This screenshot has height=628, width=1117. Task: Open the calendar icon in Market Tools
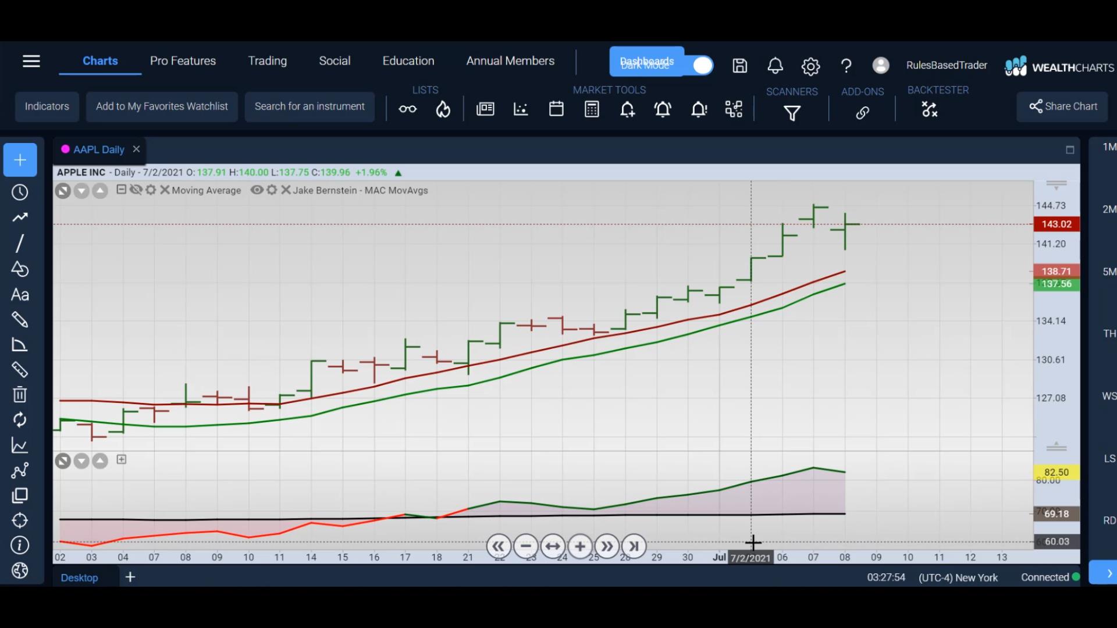(556, 109)
